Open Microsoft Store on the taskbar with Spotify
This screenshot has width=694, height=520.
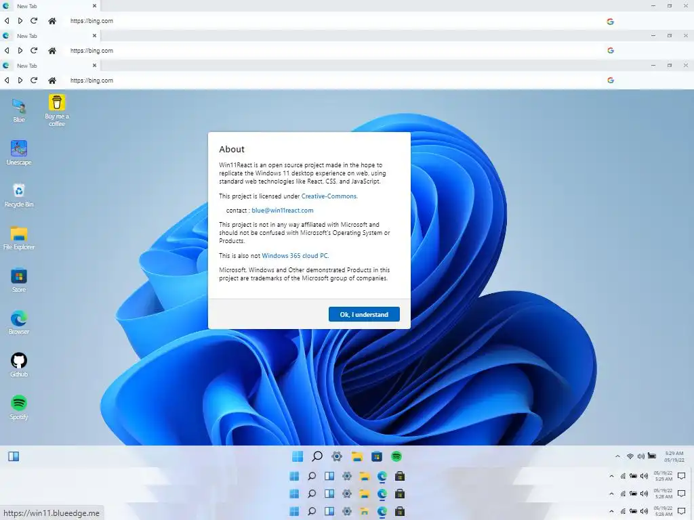click(377, 456)
